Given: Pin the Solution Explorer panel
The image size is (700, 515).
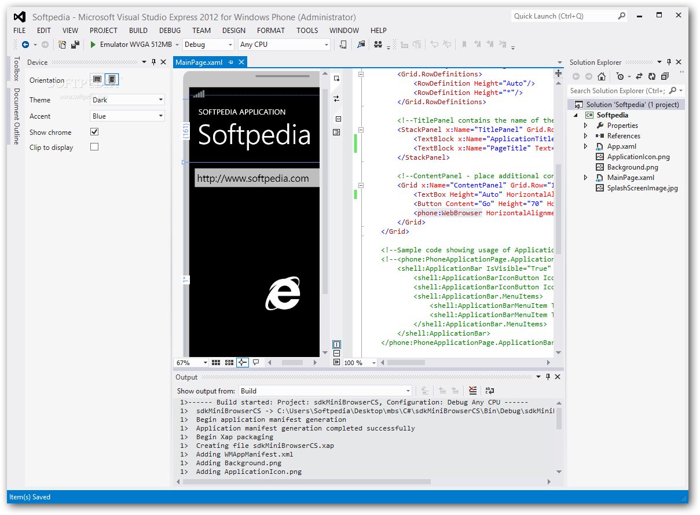Looking at the screenshot, I should [669, 62].
